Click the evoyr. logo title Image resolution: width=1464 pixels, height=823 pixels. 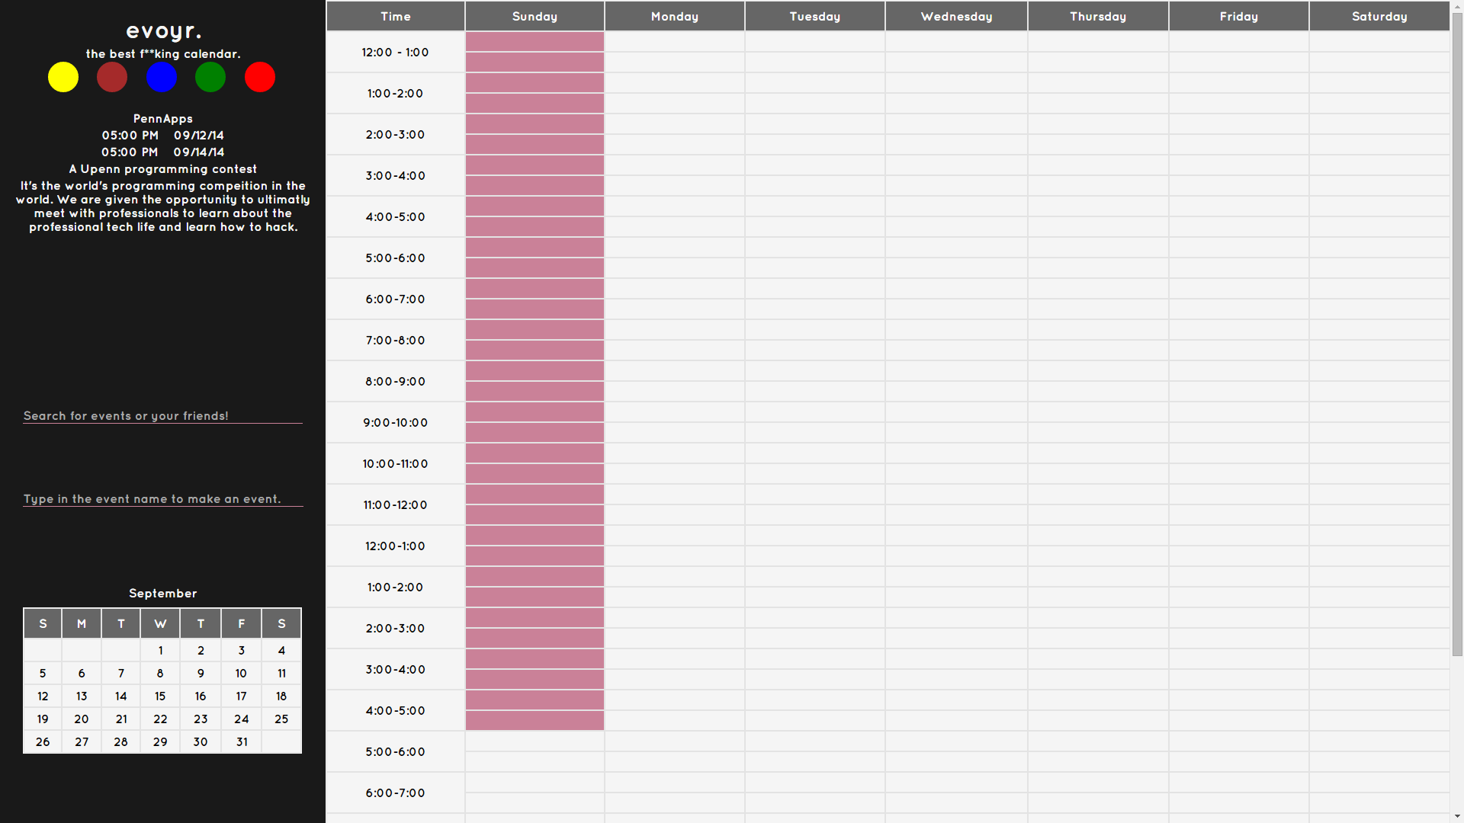163,30
